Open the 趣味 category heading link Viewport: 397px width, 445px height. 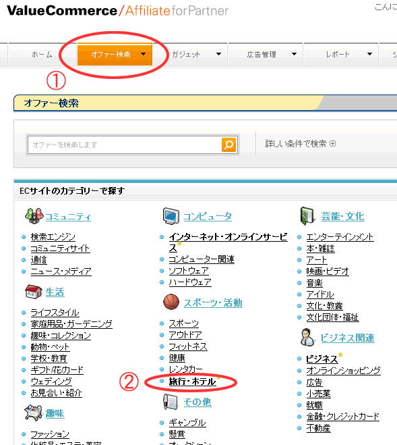(x=55, y=413)
